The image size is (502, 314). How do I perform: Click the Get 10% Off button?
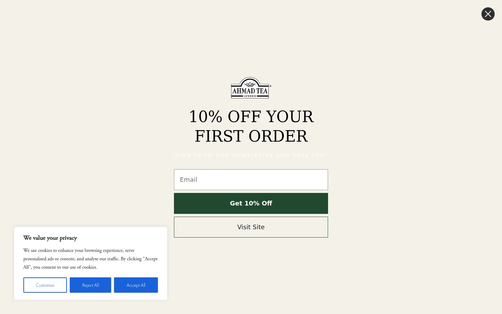[251, 203]
